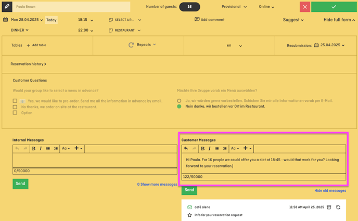Image resolution: width=358 pixels, height=221 pixels.
Task: Open the 'en' language dropdown
Action: click(234, 45)
